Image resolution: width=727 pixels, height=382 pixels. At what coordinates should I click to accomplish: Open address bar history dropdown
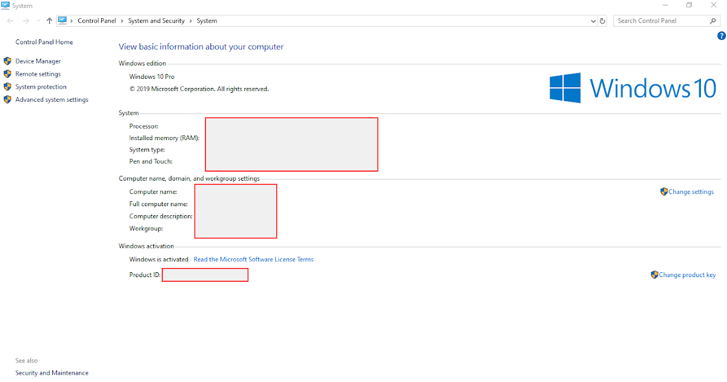tap(593, 21)
